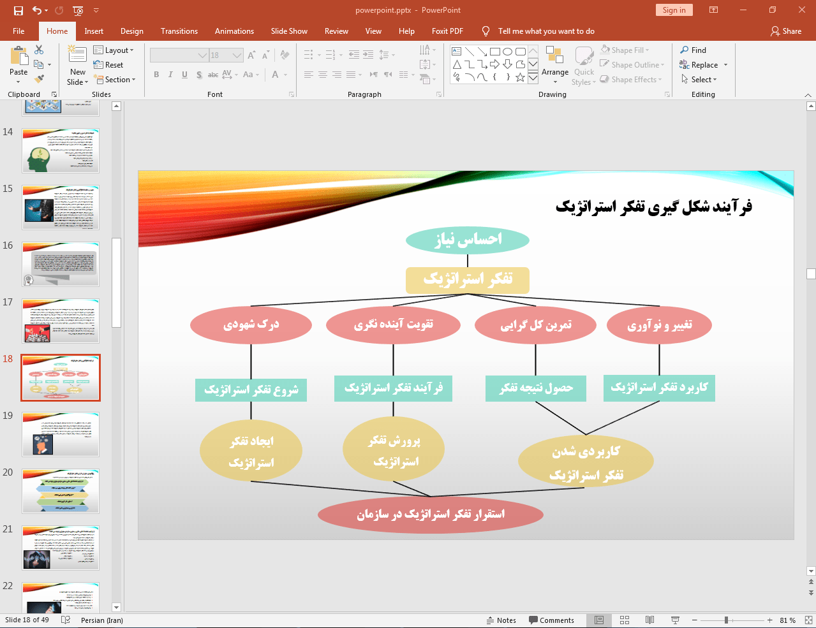Toggle Align Left paragraph
Image resolution: width=816 pixels, height=628 pixels.
(309, 75)
